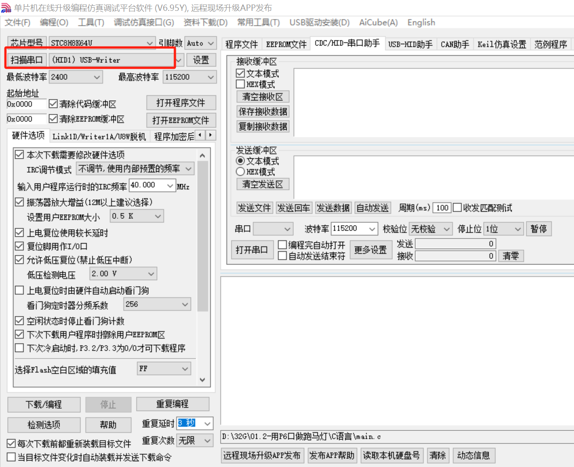Viewport: 574px width, 467px height.
Task: Open the Link1D/Writer1A/U8W脱机 tab
Action: coord(99,137)
